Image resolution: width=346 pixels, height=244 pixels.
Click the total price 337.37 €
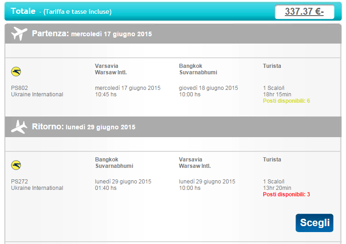[x=304, y=11]
